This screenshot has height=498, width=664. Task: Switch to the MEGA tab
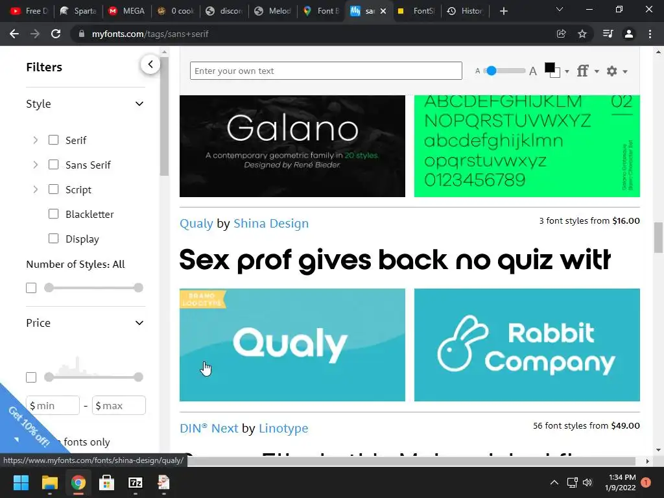pyautogui.click(x=126, y=11)
